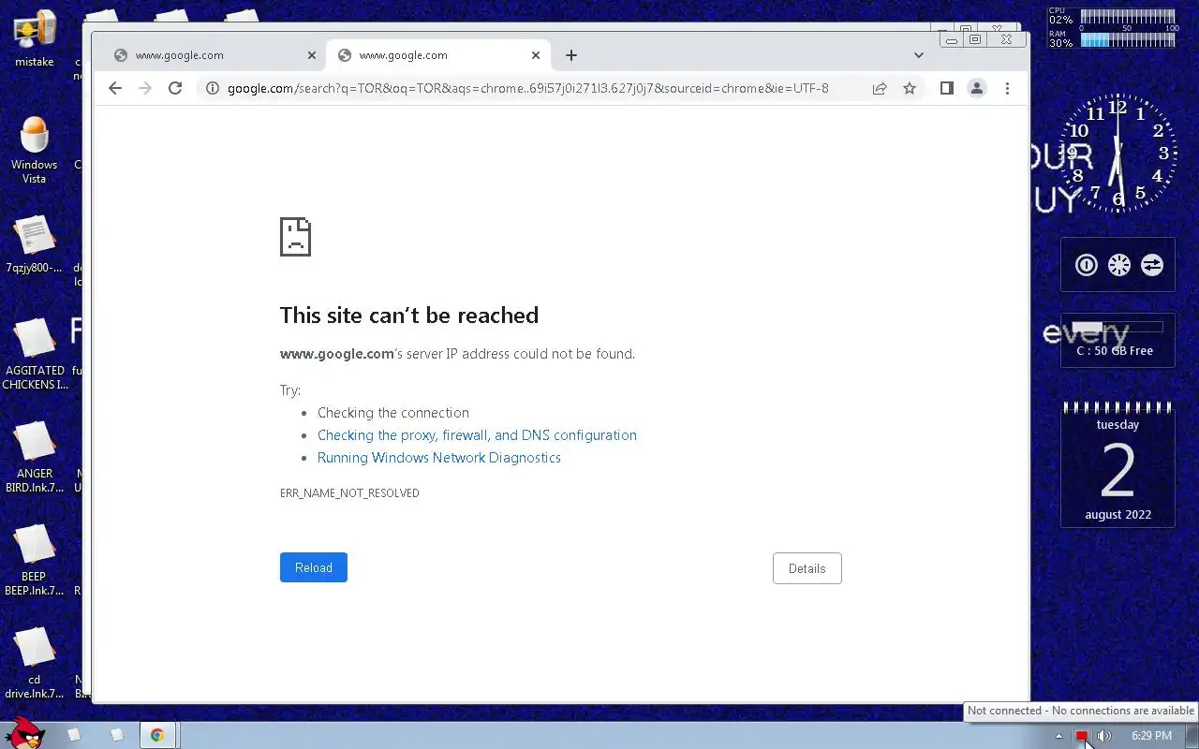This screenshot has height=749, width=1199.
Task: Click the calendar gadget showing tuesday 2
Action: tap(1118, 465)
